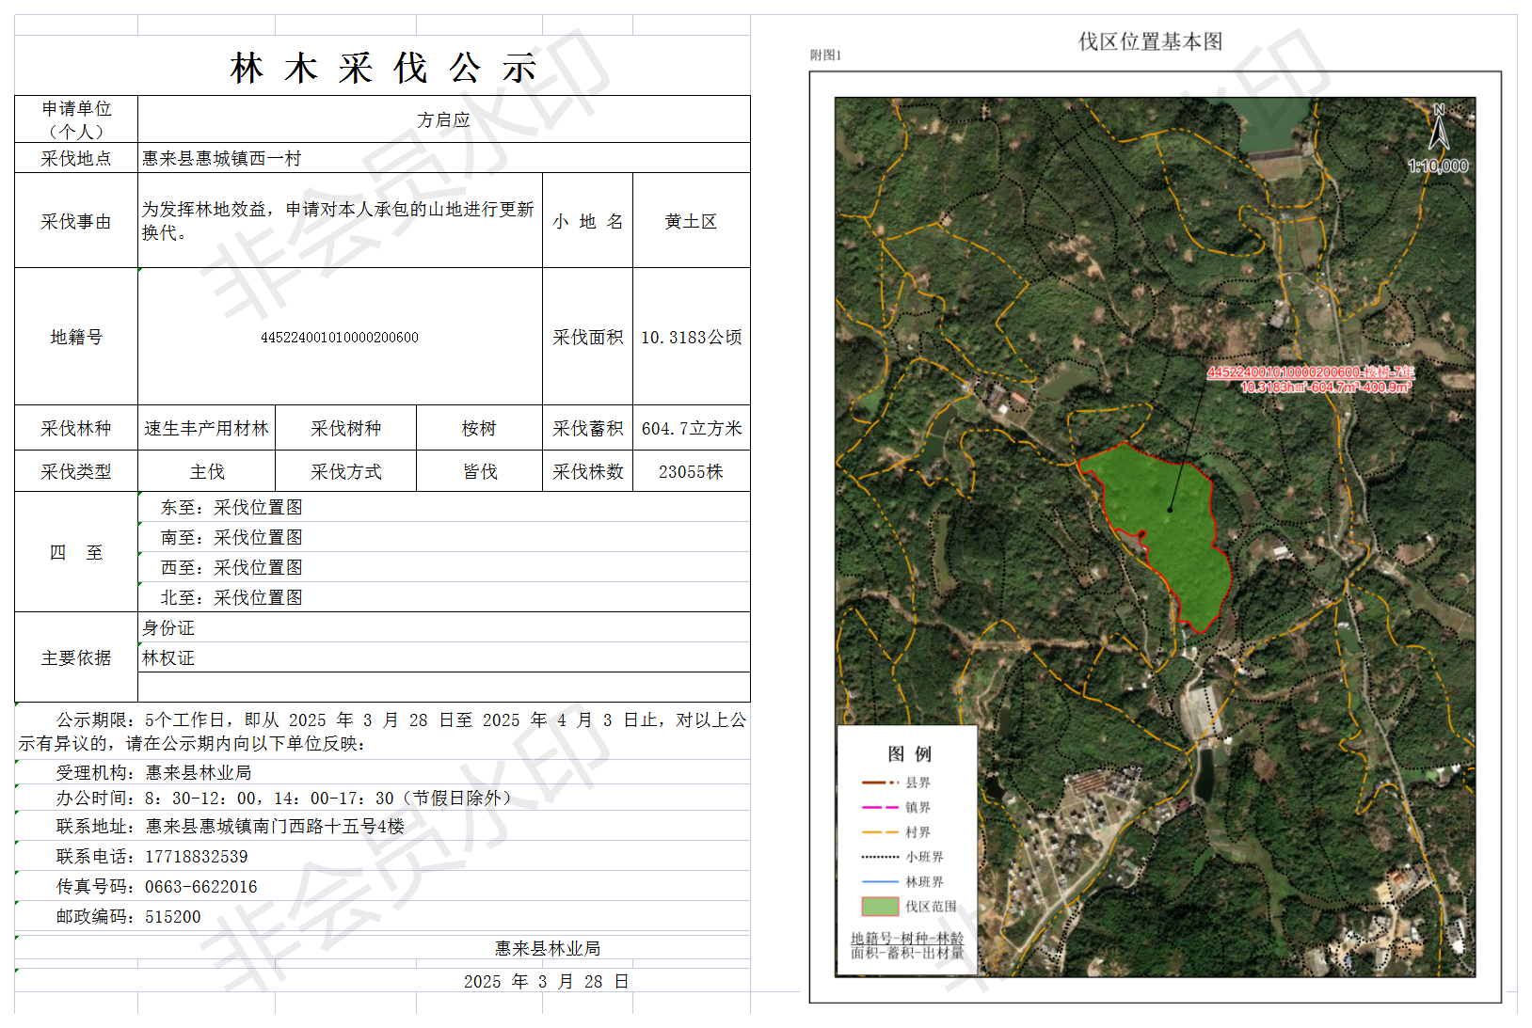Click the map title 伐区位置基本图
Image resolution: width=1532 pixels, height=1028 pixels.
point(1150,41)
